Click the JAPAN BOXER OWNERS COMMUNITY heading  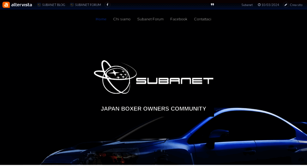(x=153, y=109)
